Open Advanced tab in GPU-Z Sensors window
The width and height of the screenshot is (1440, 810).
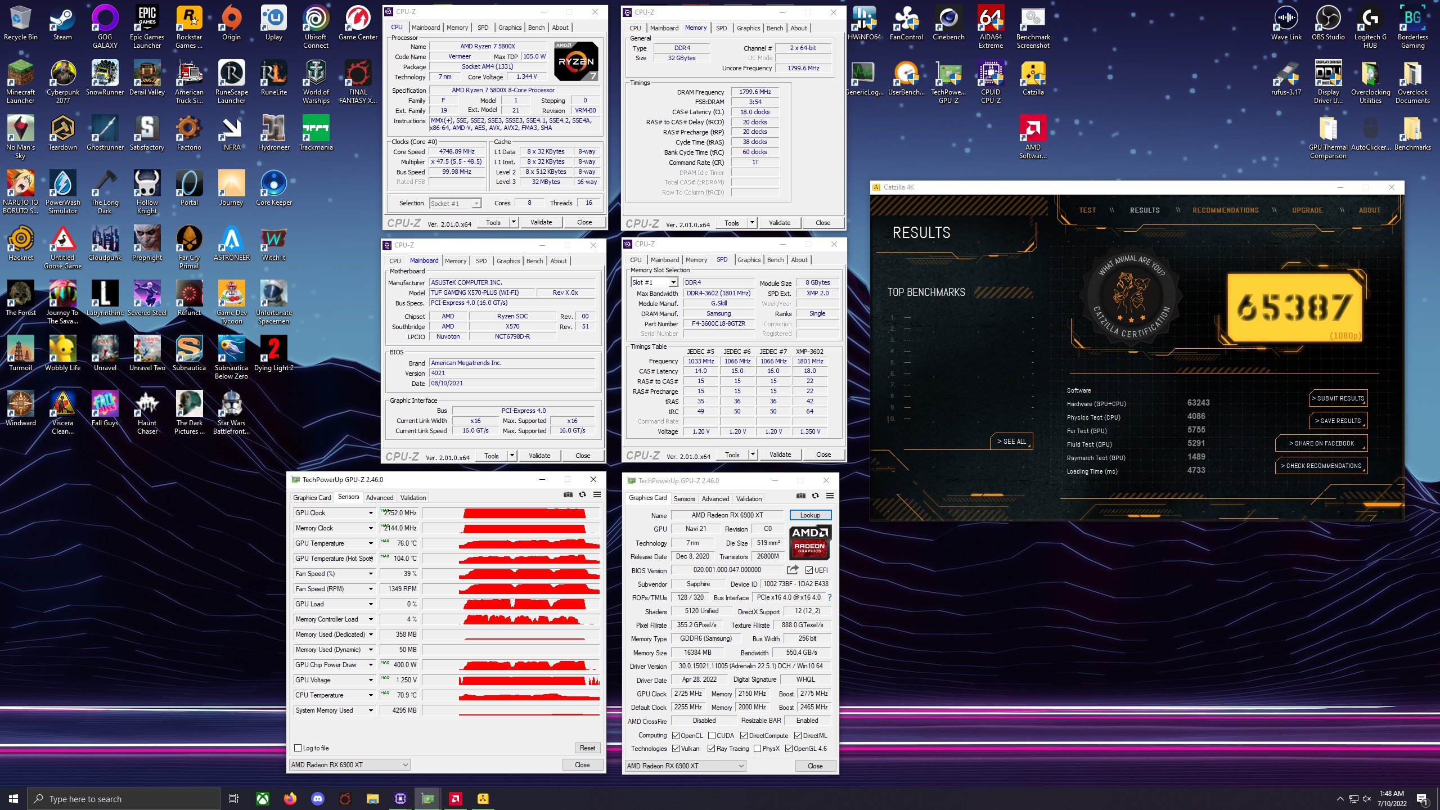pyautogui.click(x=380, y=498)
